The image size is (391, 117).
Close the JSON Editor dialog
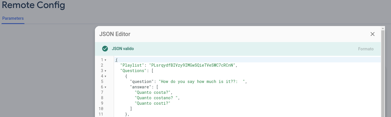point(372,34)
